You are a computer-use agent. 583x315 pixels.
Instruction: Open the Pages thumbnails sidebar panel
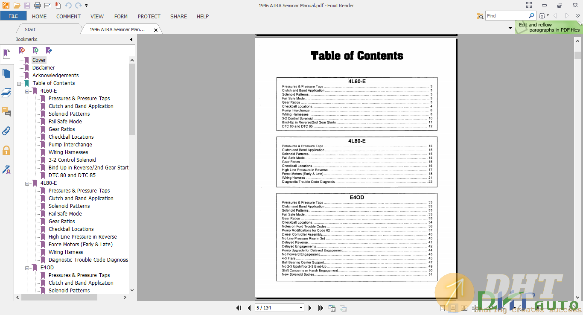pos(6,73)
